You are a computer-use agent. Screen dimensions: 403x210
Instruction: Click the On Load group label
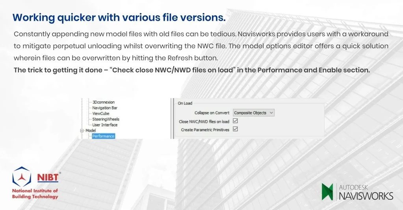pos(185,103)
